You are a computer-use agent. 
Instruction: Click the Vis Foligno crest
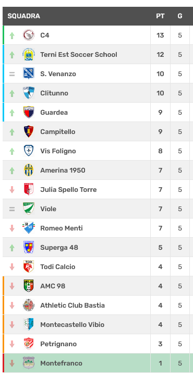[x=29, y=151]
